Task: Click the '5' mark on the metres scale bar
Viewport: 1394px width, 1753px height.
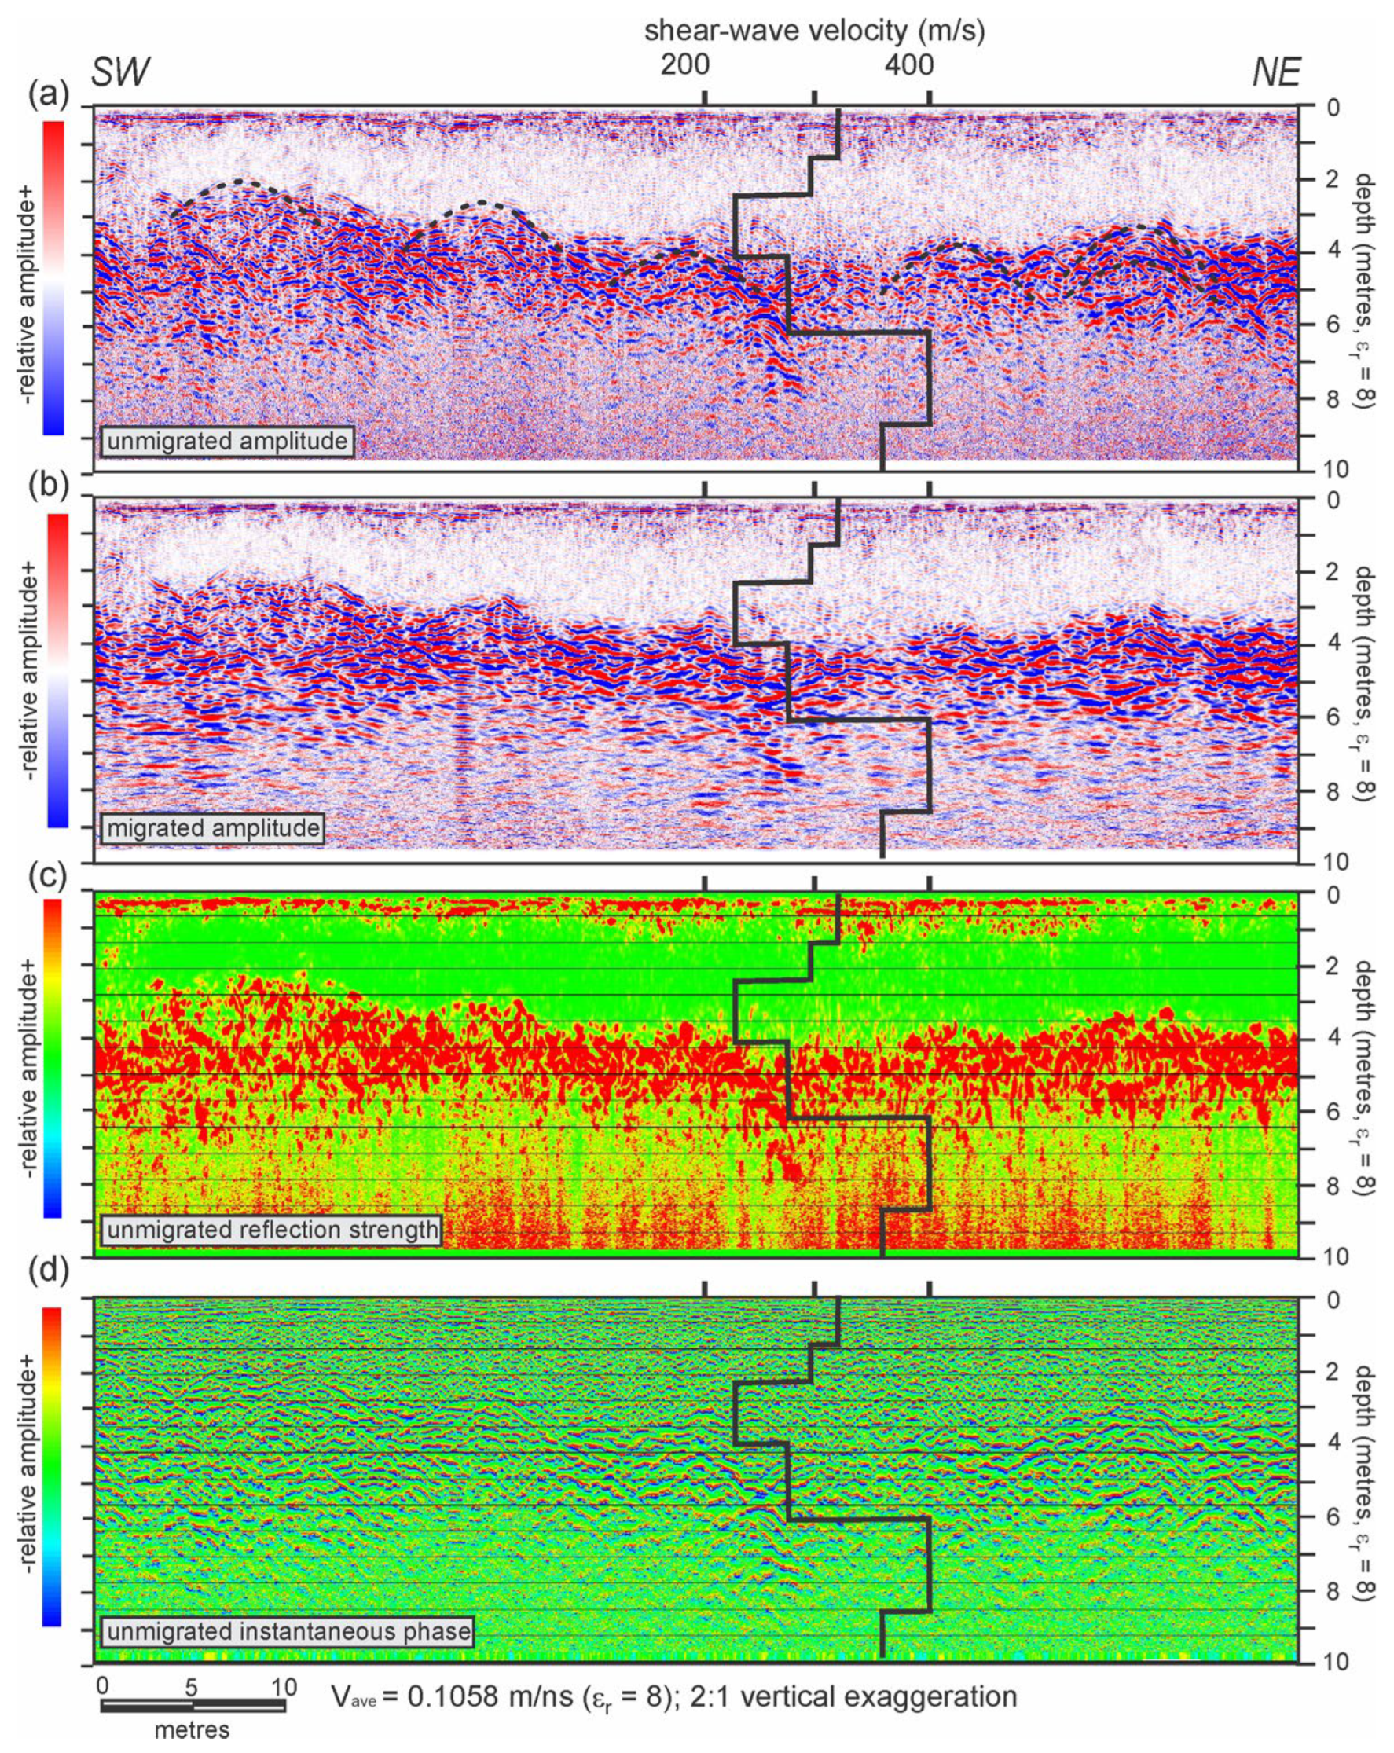Action: coord(192,1685)
